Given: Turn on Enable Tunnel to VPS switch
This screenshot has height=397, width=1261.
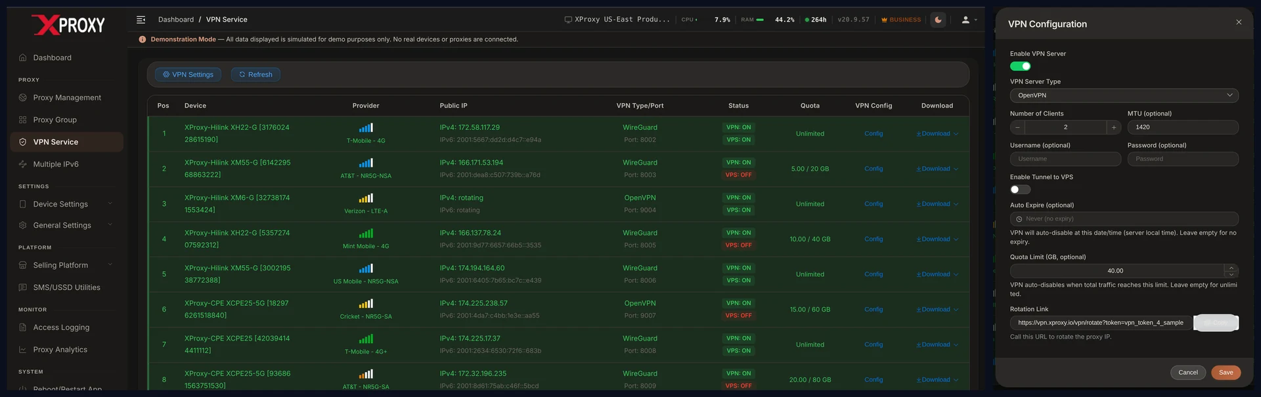Looking at the screenshot, I should [x=1020, y=190].
